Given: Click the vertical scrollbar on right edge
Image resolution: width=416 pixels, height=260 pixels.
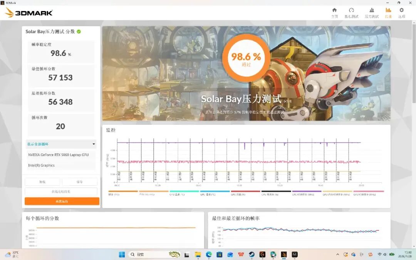Looking at the screenshot, I should (x=414, y=64).
